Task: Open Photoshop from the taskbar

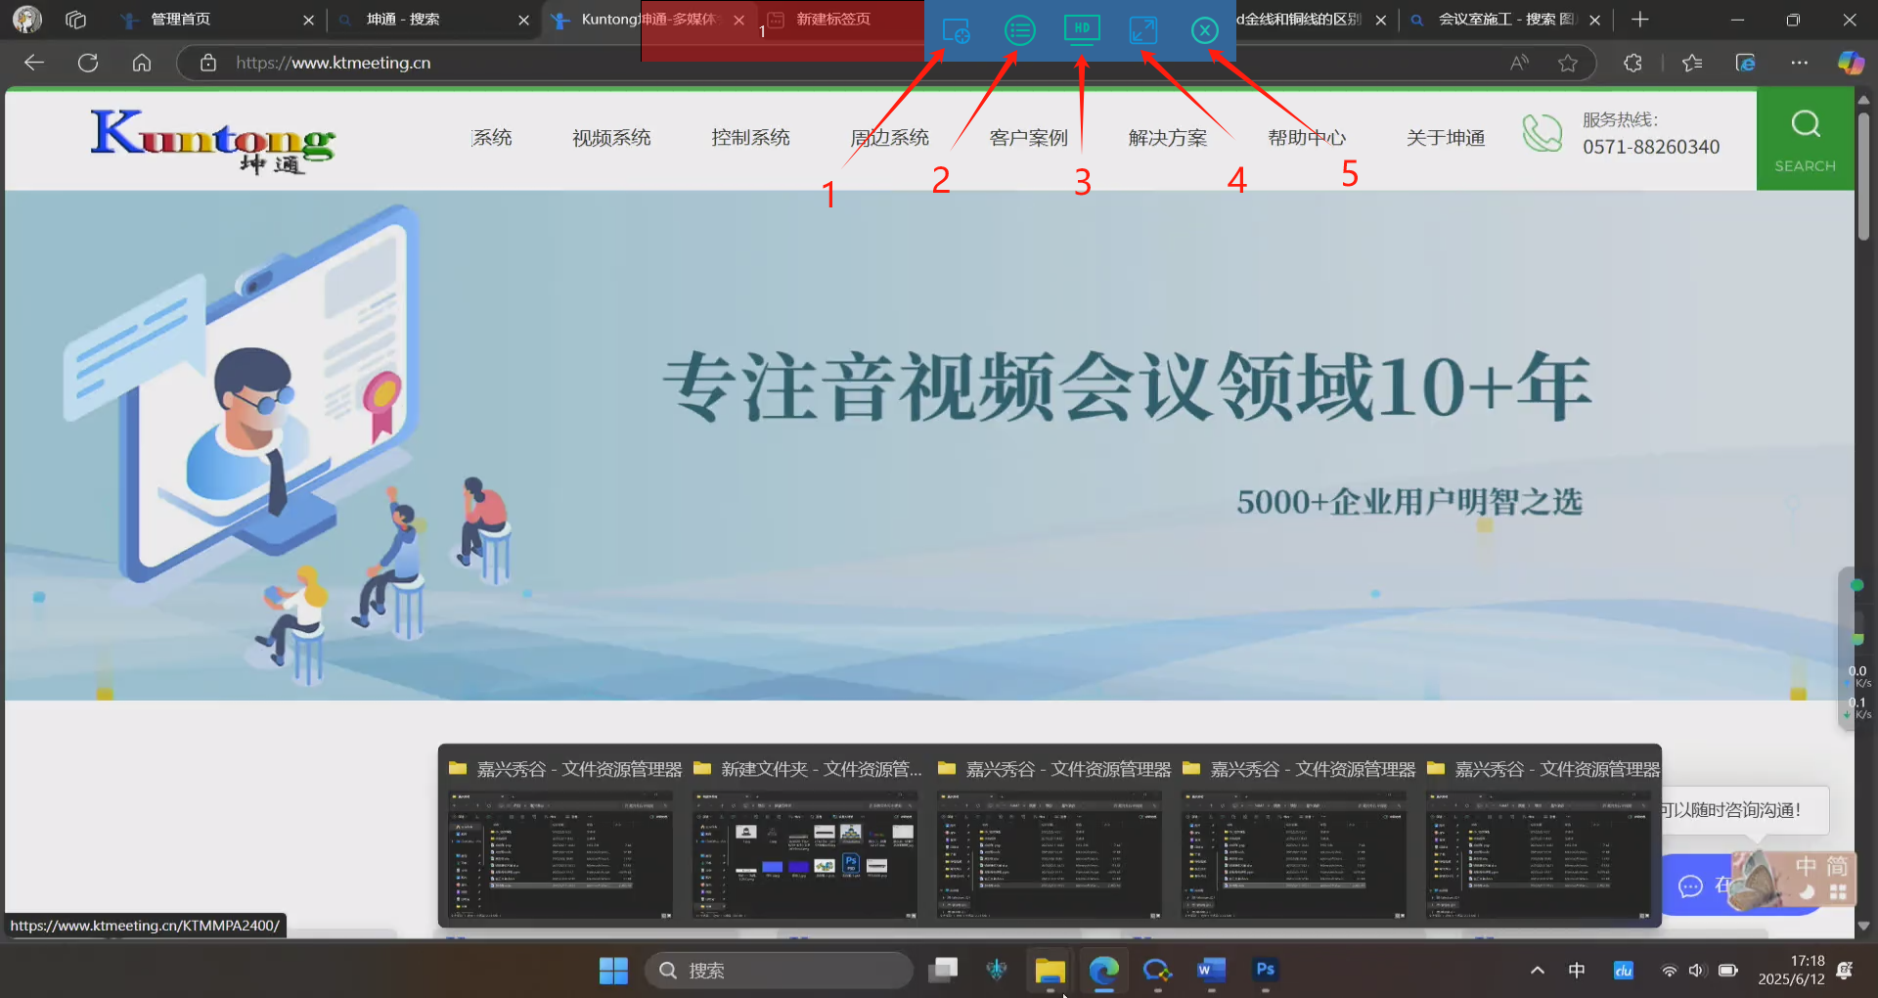Action: click(1265, 970)
